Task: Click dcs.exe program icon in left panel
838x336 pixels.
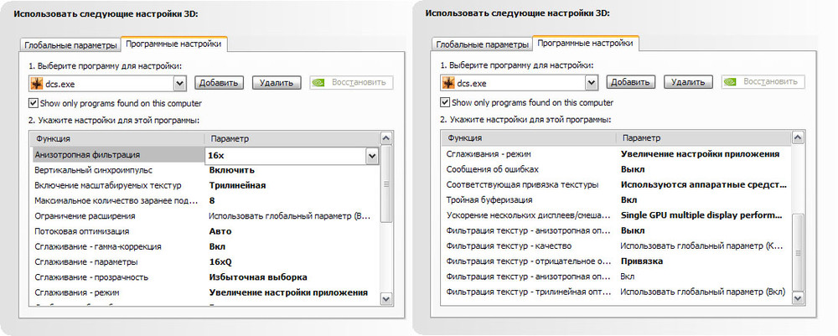Action: coord(37,83)
